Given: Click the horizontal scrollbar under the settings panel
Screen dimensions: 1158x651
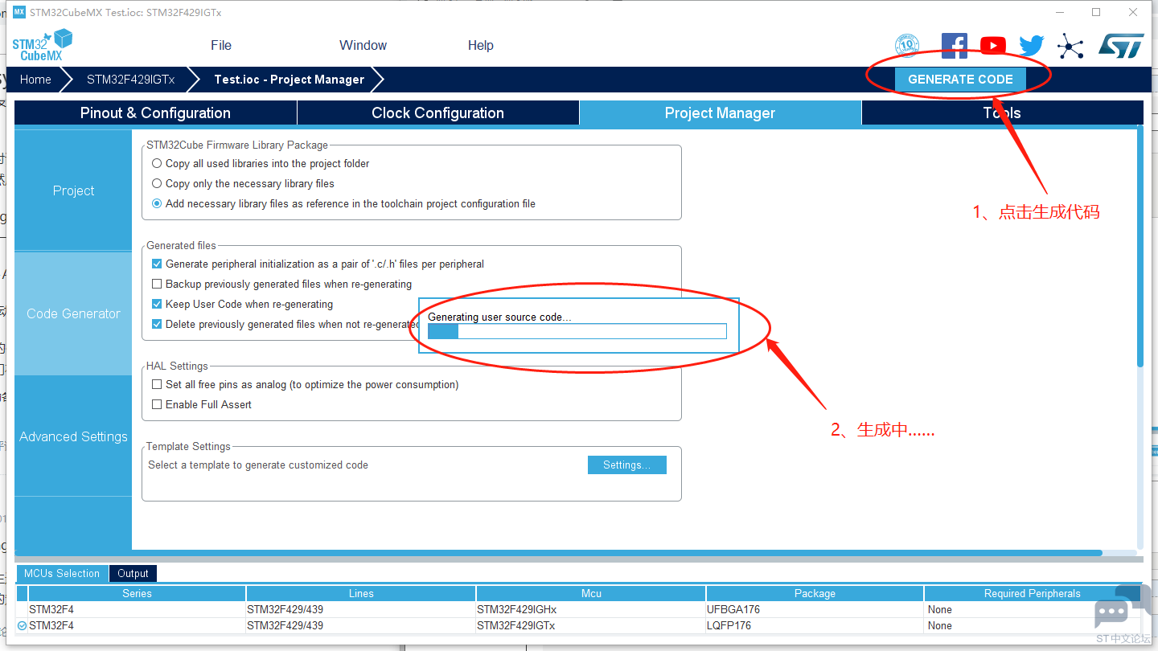Looking at the screenshot, I should (558, 553).
